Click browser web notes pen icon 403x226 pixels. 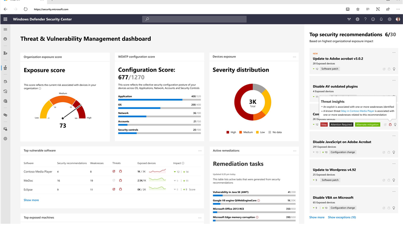click(378, 9)
